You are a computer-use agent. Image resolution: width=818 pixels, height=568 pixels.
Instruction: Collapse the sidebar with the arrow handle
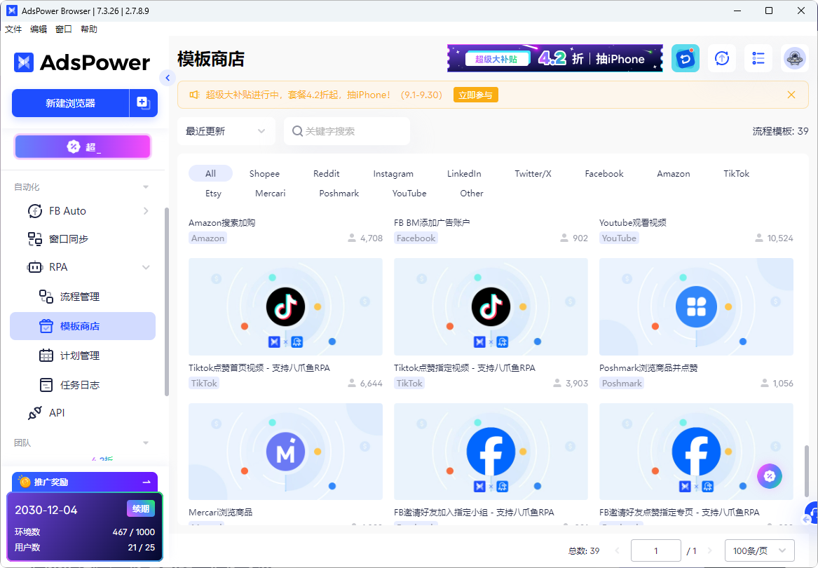click(167, 78)
